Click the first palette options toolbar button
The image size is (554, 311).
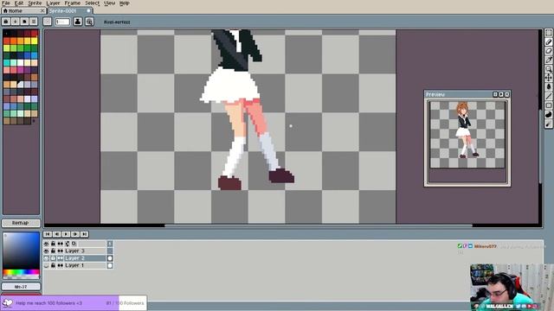(x=6, y=22)
